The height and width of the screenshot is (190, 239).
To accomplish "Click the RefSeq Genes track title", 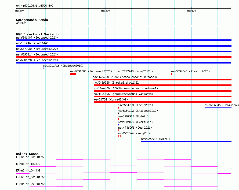I will (27, 154).
